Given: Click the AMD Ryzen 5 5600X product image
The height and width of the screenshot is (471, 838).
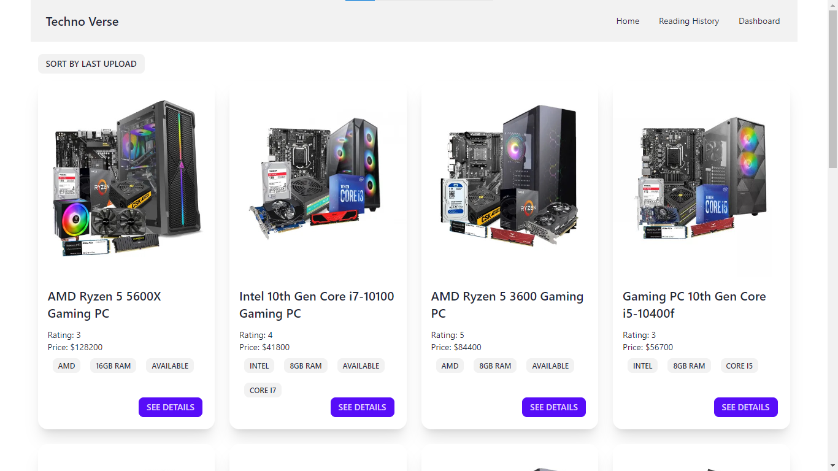Looking at the screenshot, I should 126,178.
